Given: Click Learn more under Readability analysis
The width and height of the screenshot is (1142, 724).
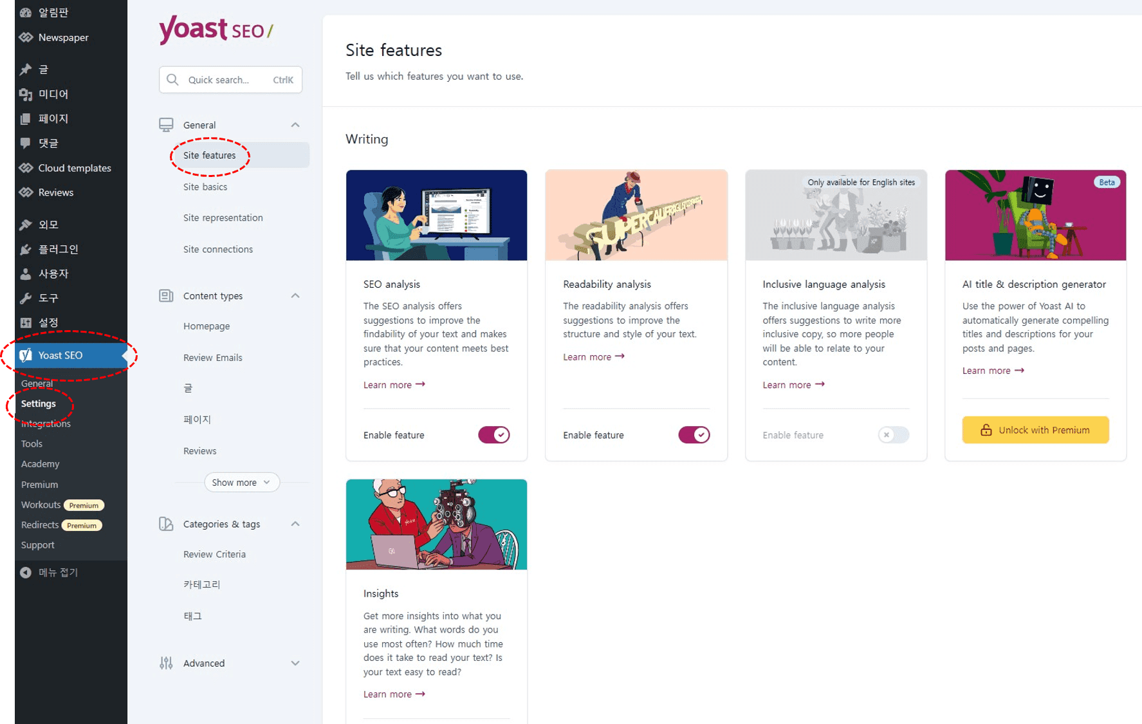Looking at the screenshot, I should [x=593, y=357].
